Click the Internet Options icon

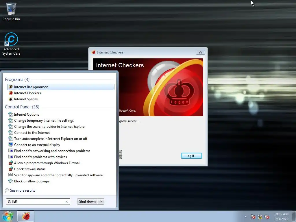point(11,114)
